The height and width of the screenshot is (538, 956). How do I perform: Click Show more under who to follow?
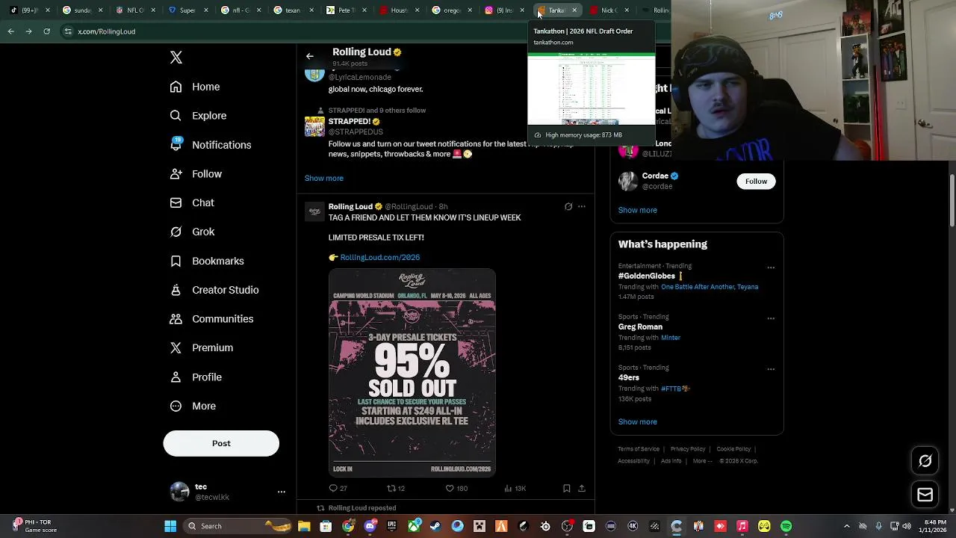coord(638,210)
